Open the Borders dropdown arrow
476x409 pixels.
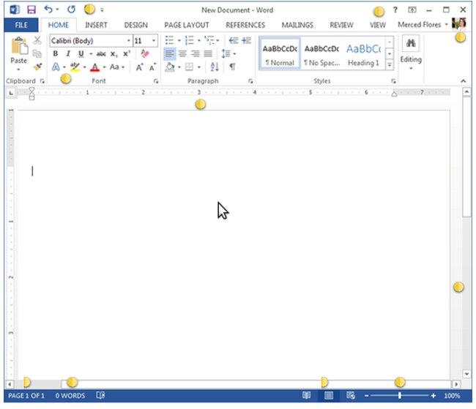(x=199, y=67)
